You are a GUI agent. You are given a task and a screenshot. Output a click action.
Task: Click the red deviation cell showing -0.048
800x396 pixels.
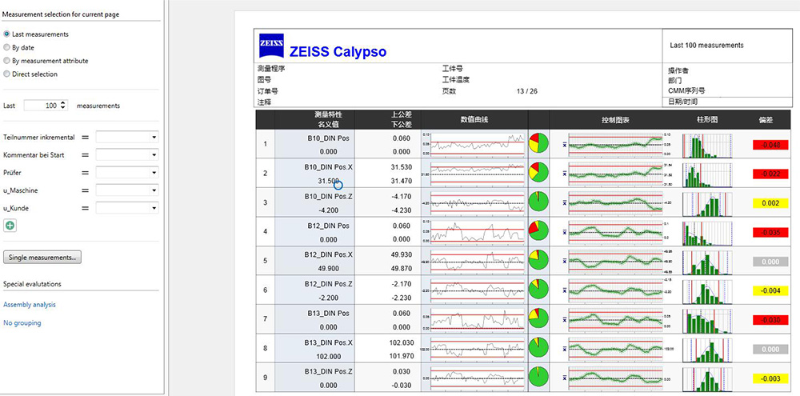pos(770,145)
